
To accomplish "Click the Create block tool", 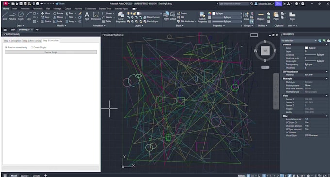I will [182, 13].
